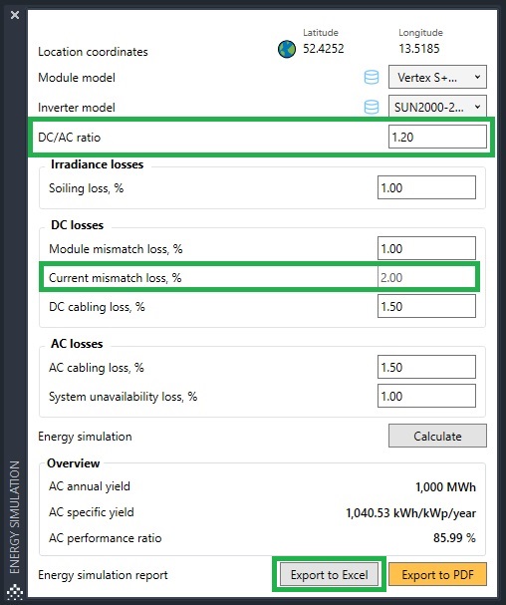Screen dimensions: 506x605
Task: Open inverter database icon beside Inverter model
Action: click(372, 107)
